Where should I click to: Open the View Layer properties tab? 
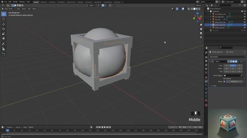206,65
